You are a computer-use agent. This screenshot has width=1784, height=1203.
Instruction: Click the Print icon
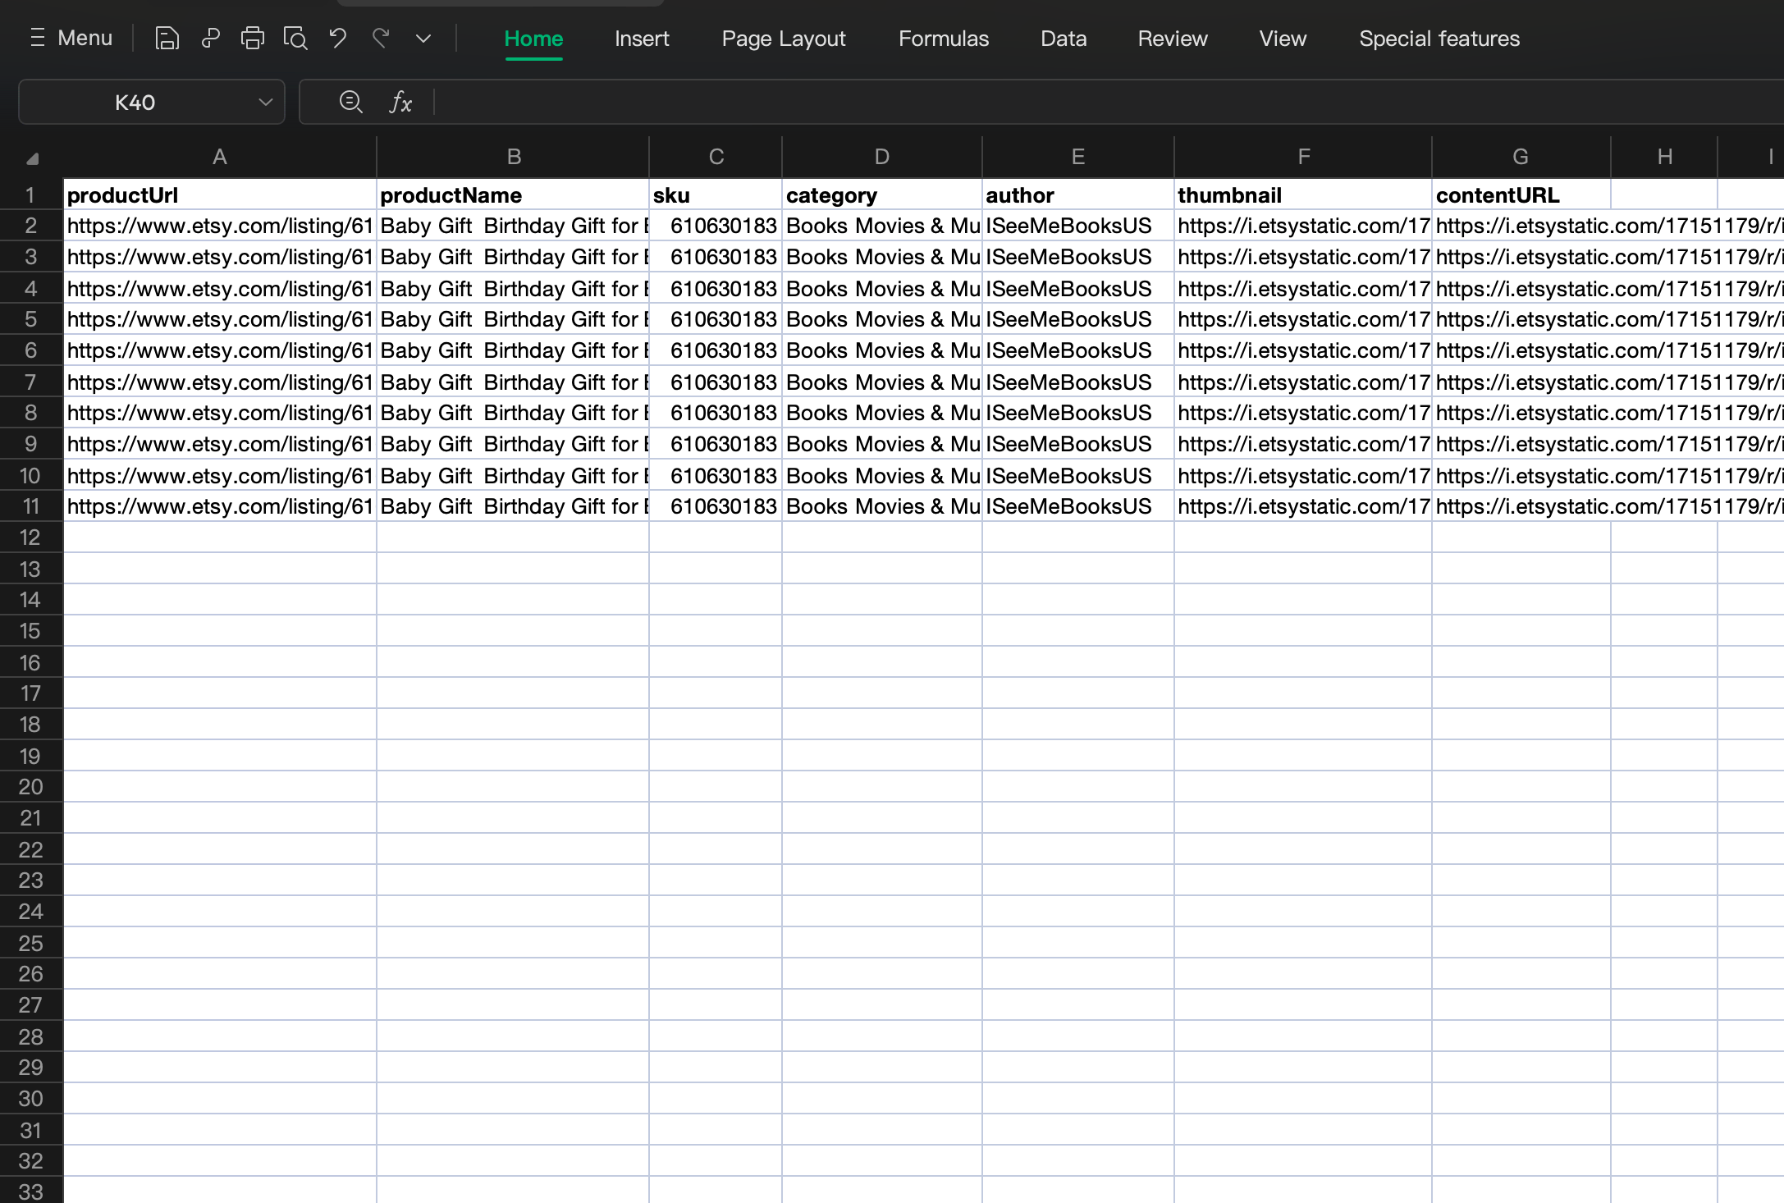253,39
